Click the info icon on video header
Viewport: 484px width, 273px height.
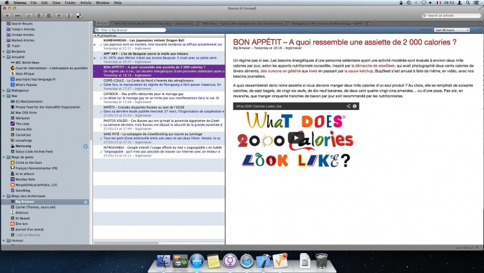pyautogui.click(x=354, y=106)
